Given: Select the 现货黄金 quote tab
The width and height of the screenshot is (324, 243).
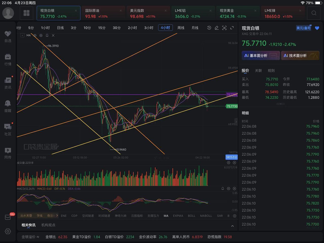Looking at the screenshot, I should (238, 13).
